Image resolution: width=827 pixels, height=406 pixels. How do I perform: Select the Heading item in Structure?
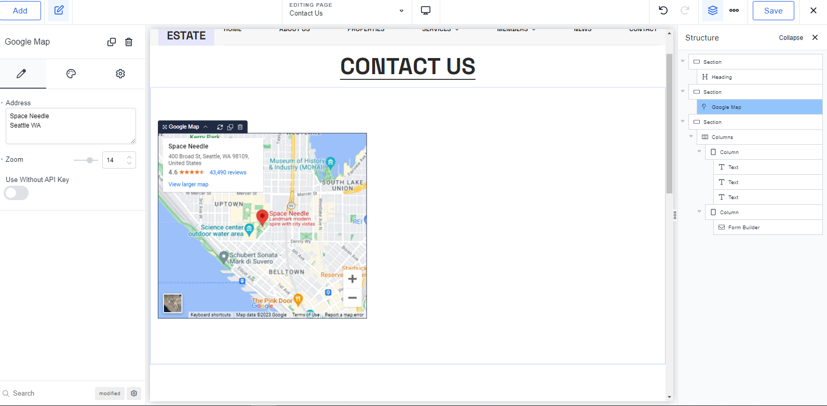coord(760,77)
